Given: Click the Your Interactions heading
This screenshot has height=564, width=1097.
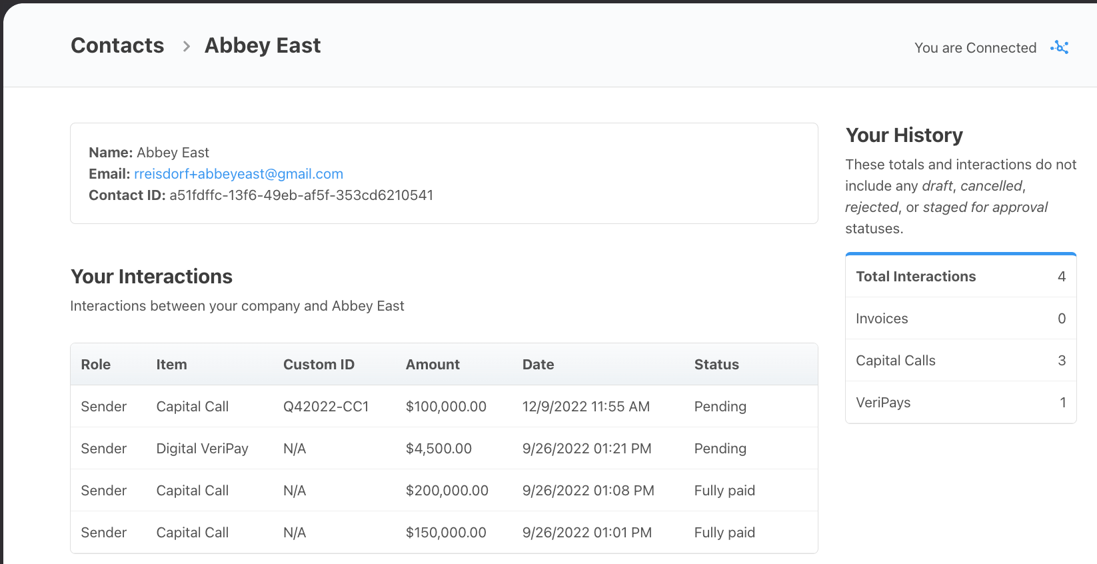Looking at the screenshot, I should point(151,277).
